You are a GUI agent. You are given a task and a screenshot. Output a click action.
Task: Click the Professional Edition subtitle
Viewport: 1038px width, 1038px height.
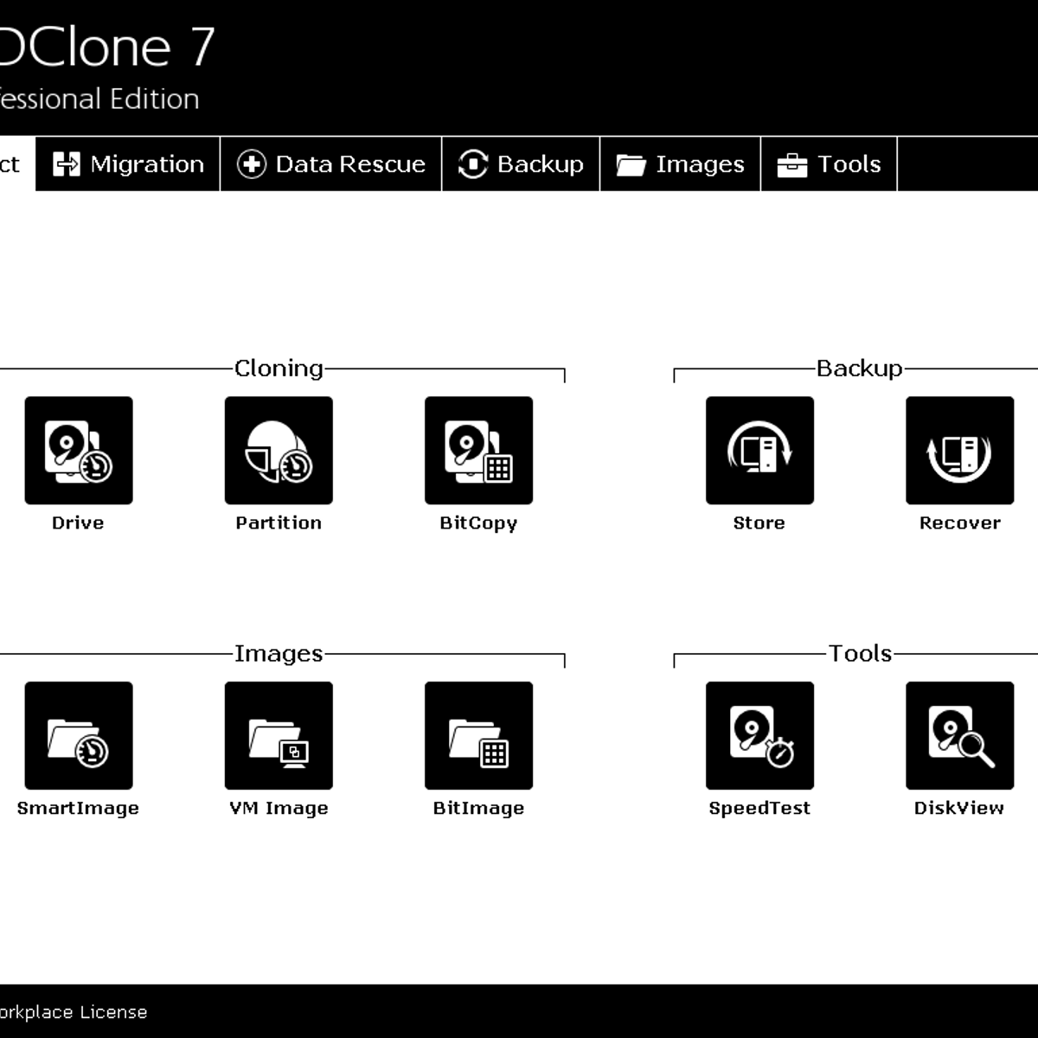99,99
